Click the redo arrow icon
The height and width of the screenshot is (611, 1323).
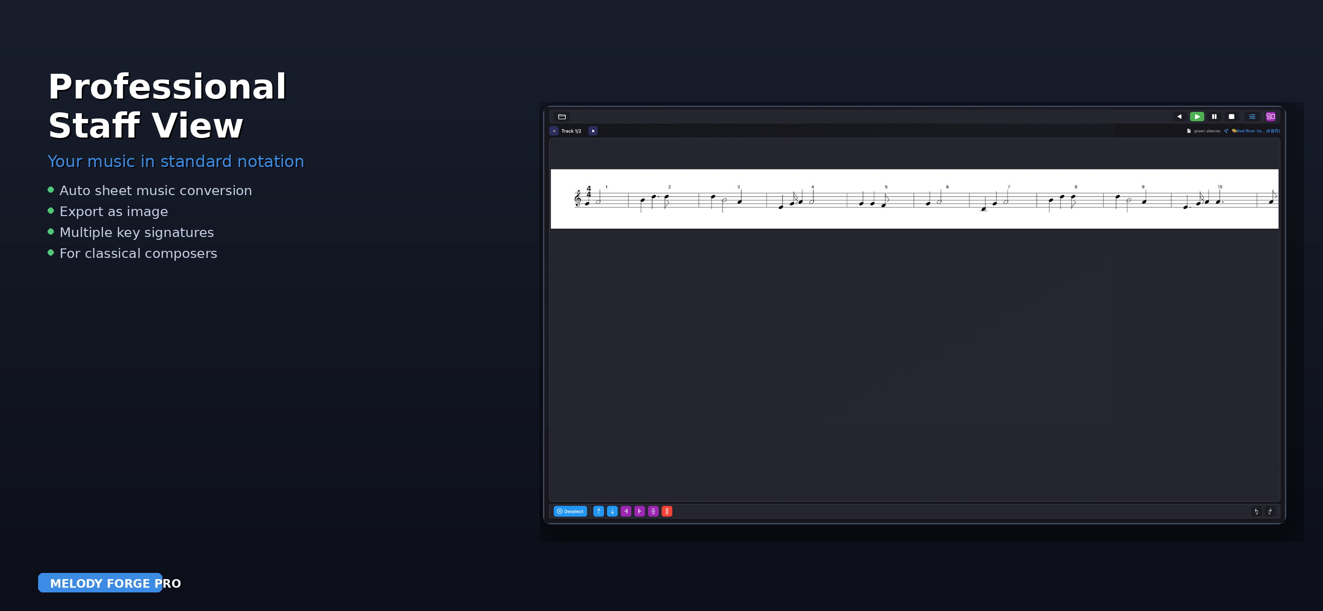click(x=1270, y=511)
